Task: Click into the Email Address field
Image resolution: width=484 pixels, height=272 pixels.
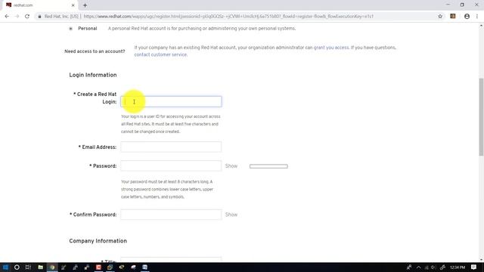Action: (x=171, y=147)
